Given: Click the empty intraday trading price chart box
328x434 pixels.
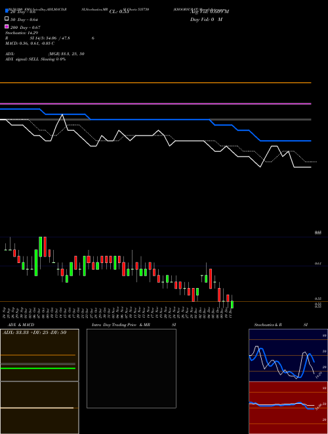Looking at the screenshot, I should click(x=131, y=368).
